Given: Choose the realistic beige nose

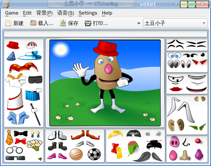Looking at the screenshot, I should tap(185, 155).
